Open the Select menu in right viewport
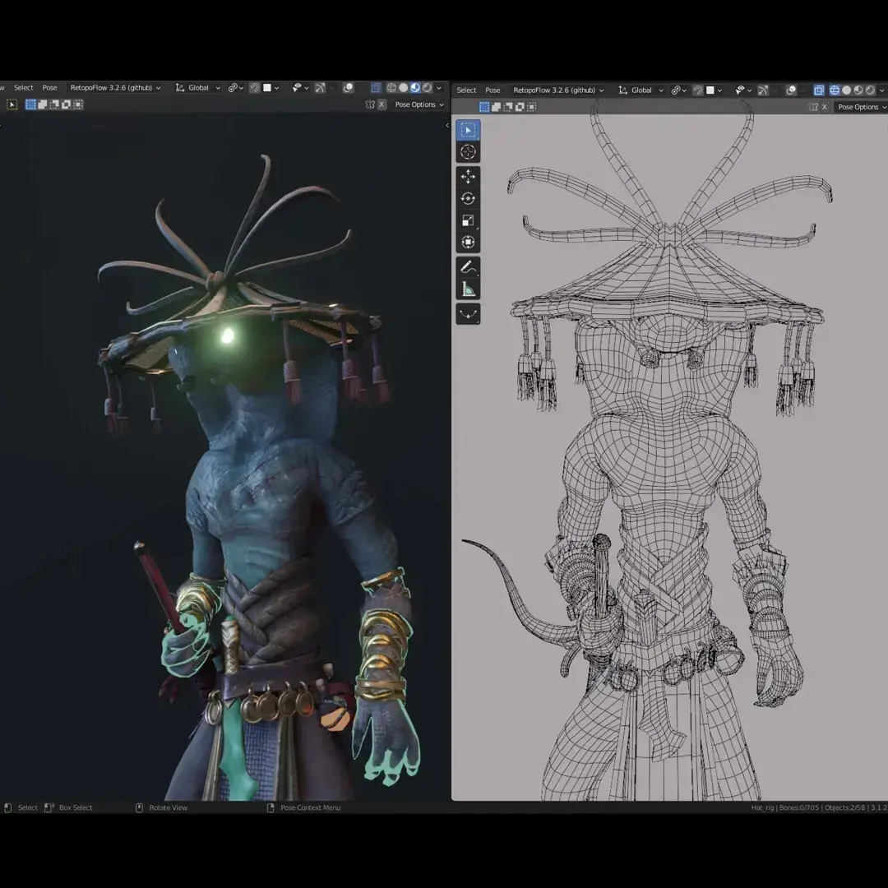Viewport: 888px width, 888px height. click(x=466, y=90)
